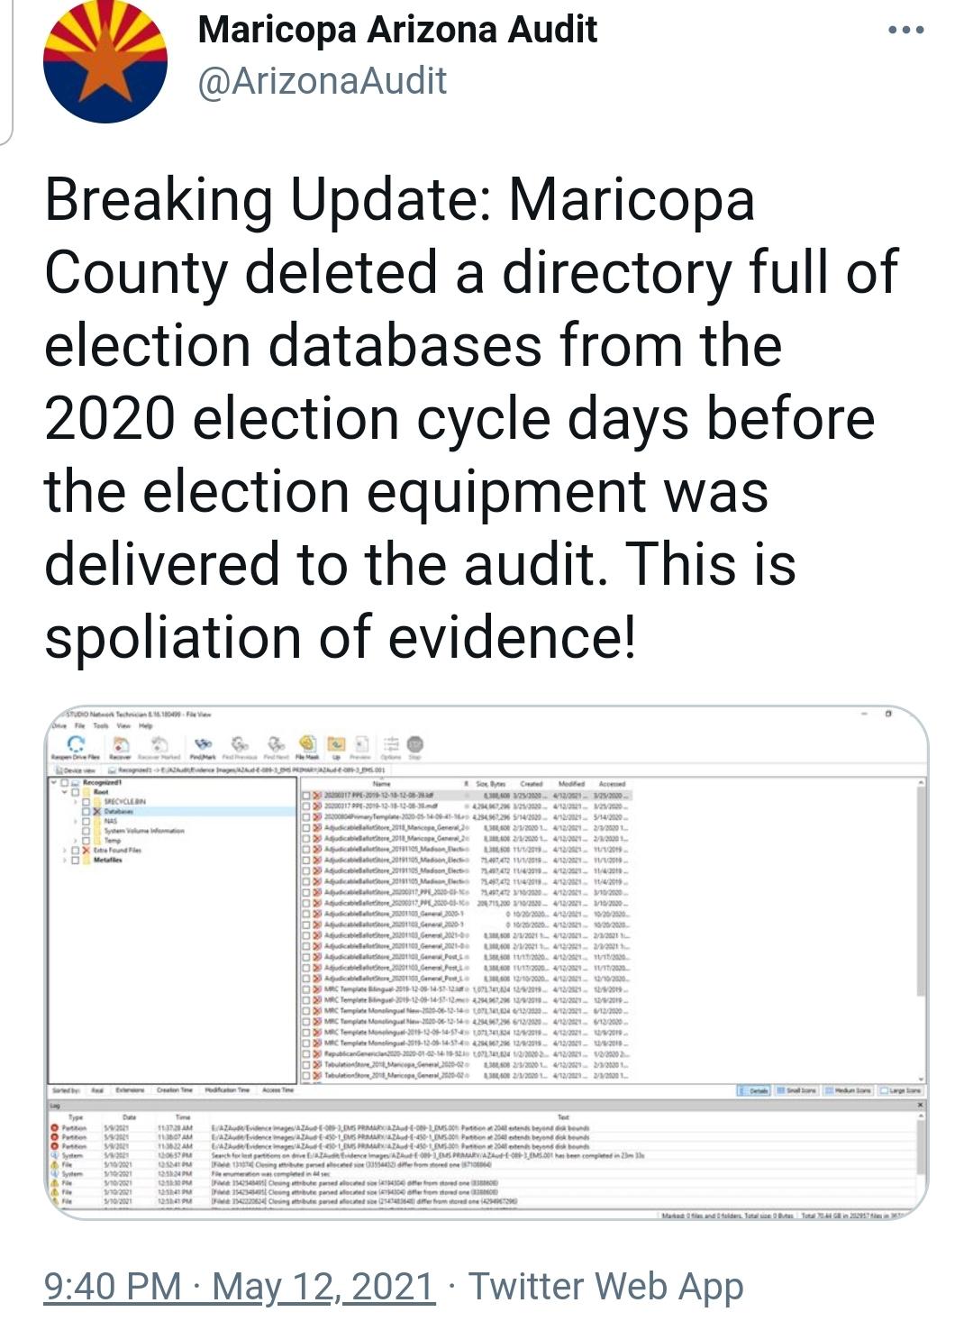Screen dimensions: 973x1321
Task: Select the Details view button
Action: pos(755,1090)
